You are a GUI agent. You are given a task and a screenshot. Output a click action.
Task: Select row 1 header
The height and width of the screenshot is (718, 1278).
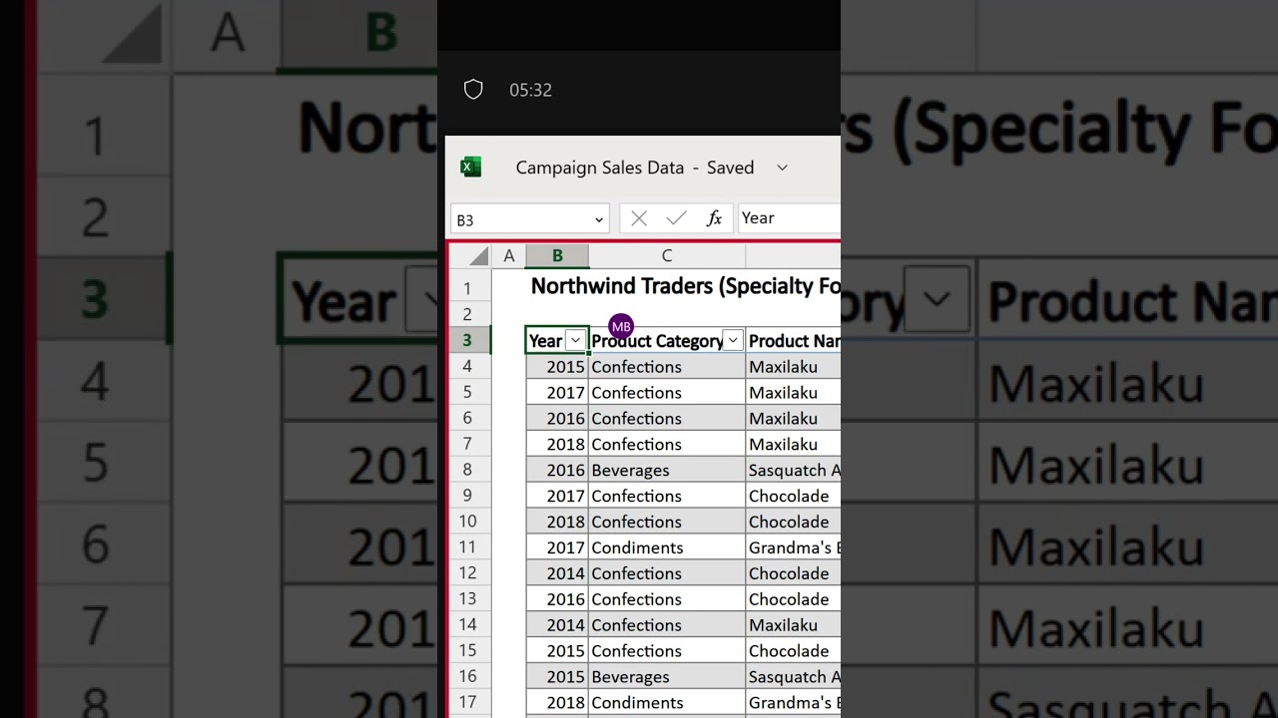(x=467, y=288)
